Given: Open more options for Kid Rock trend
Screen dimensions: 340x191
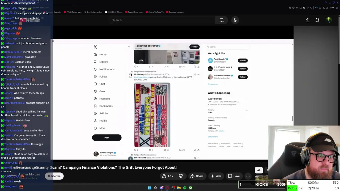Looking at the screenshot, I should point(246,126).
